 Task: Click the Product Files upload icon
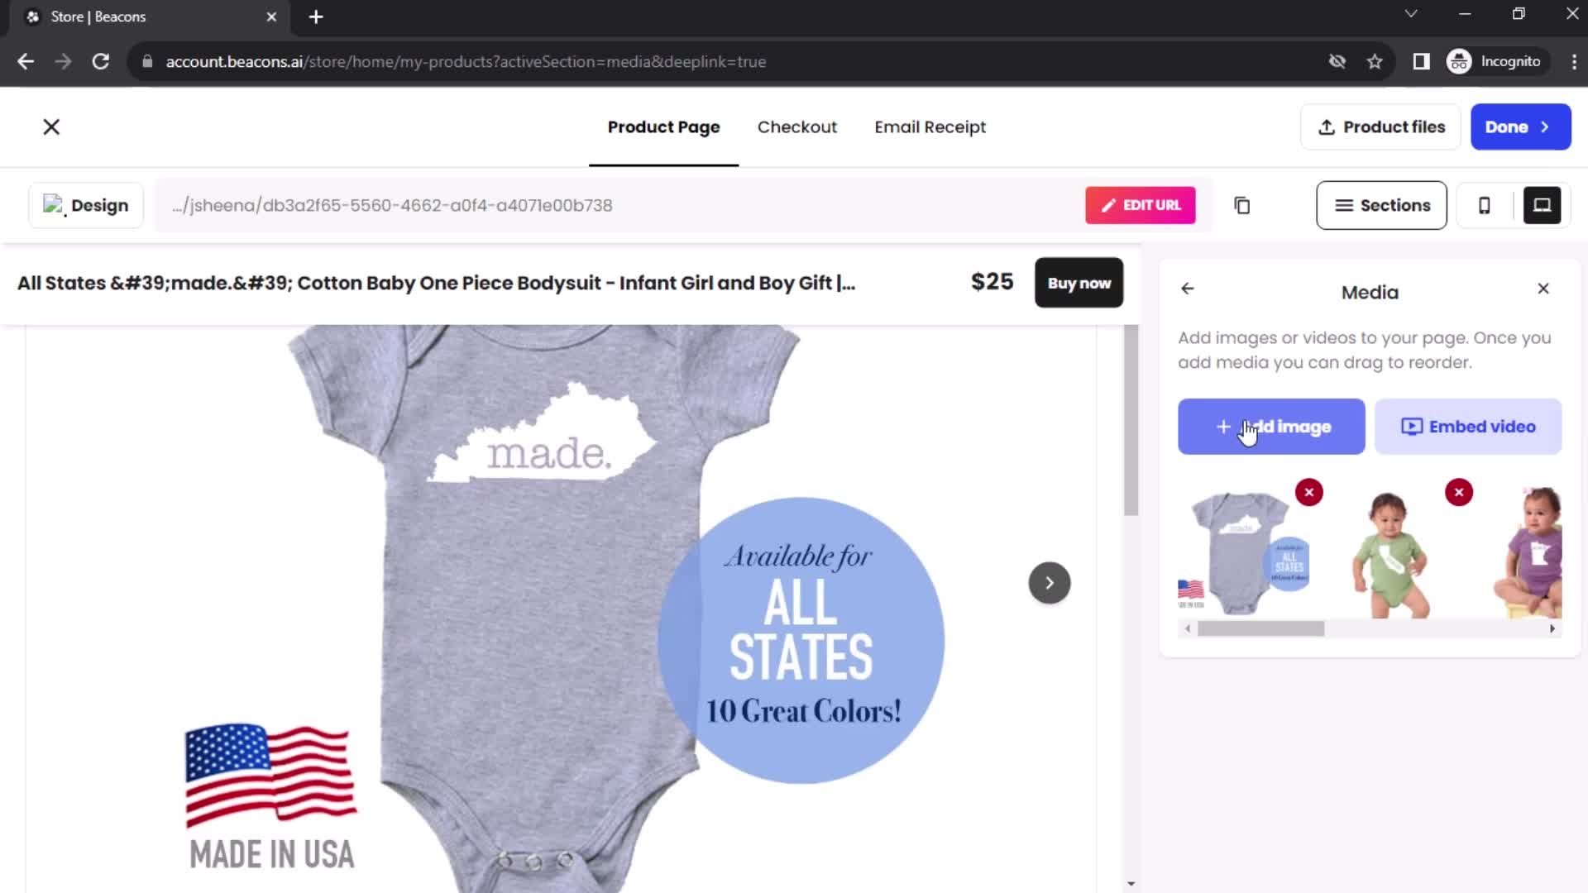pyautogui.click(x=1325, y=127)
